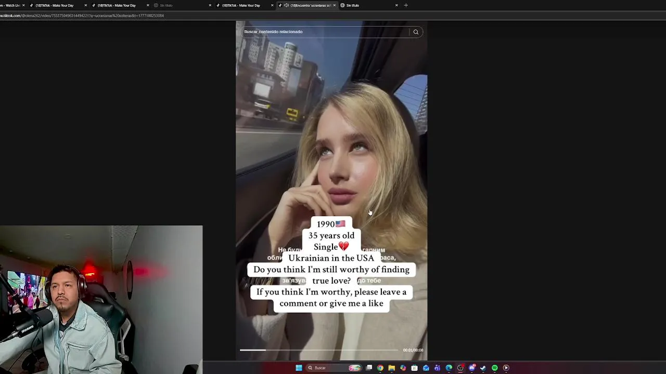Open File Explorer from the taskbar
The width and height of the screenshot is (666, 374).
(392, 368)
